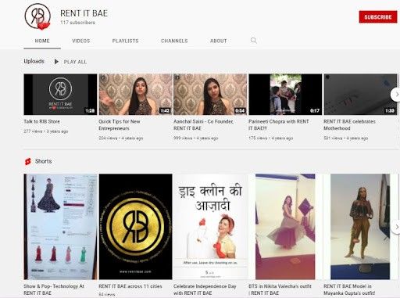Image resolution: width=400 pixels, height=298 pixels.
Task: Open BTS Nikita Valecha outfit short thumbnail
Action: 285,227
